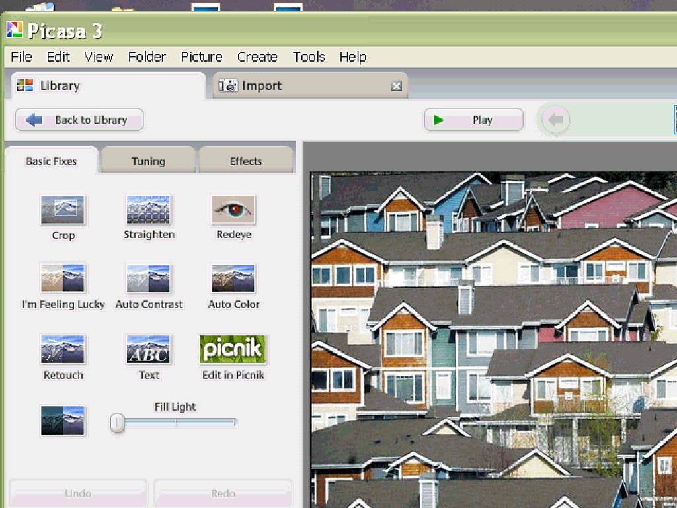Switch to the Tuning tab

coord(148,161)
